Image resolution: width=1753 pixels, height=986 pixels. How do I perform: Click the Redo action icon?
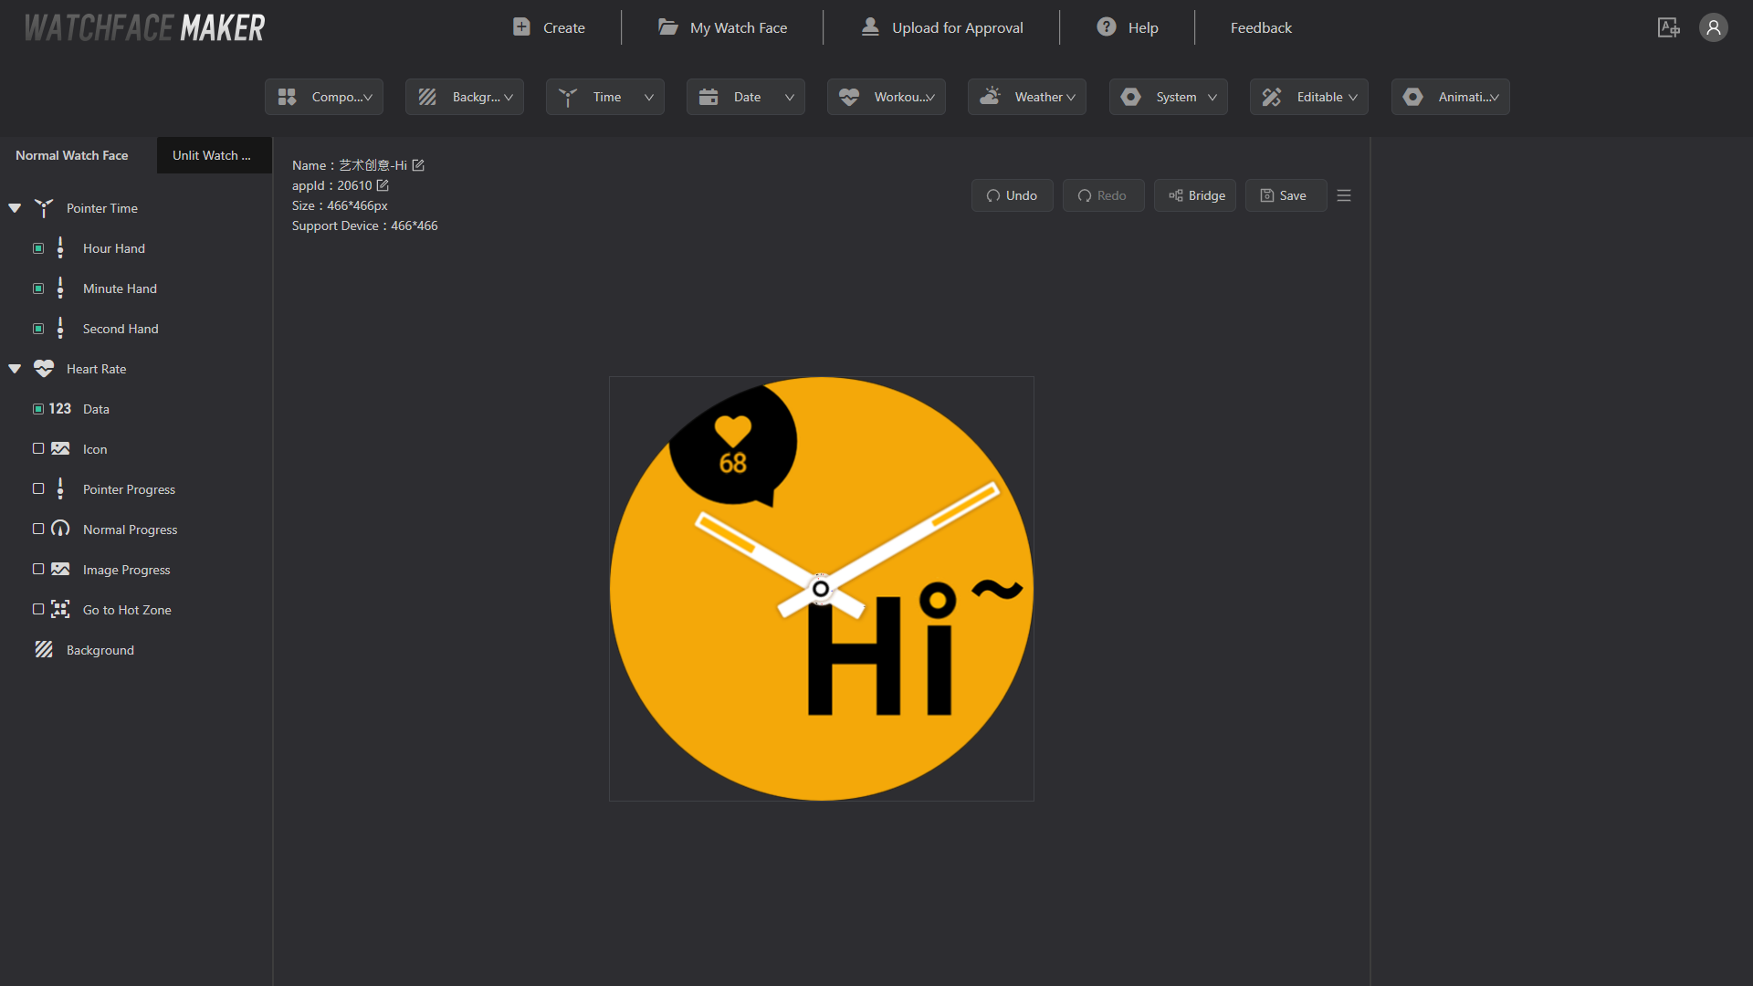pyautogui.click(x=1082, y=194)
